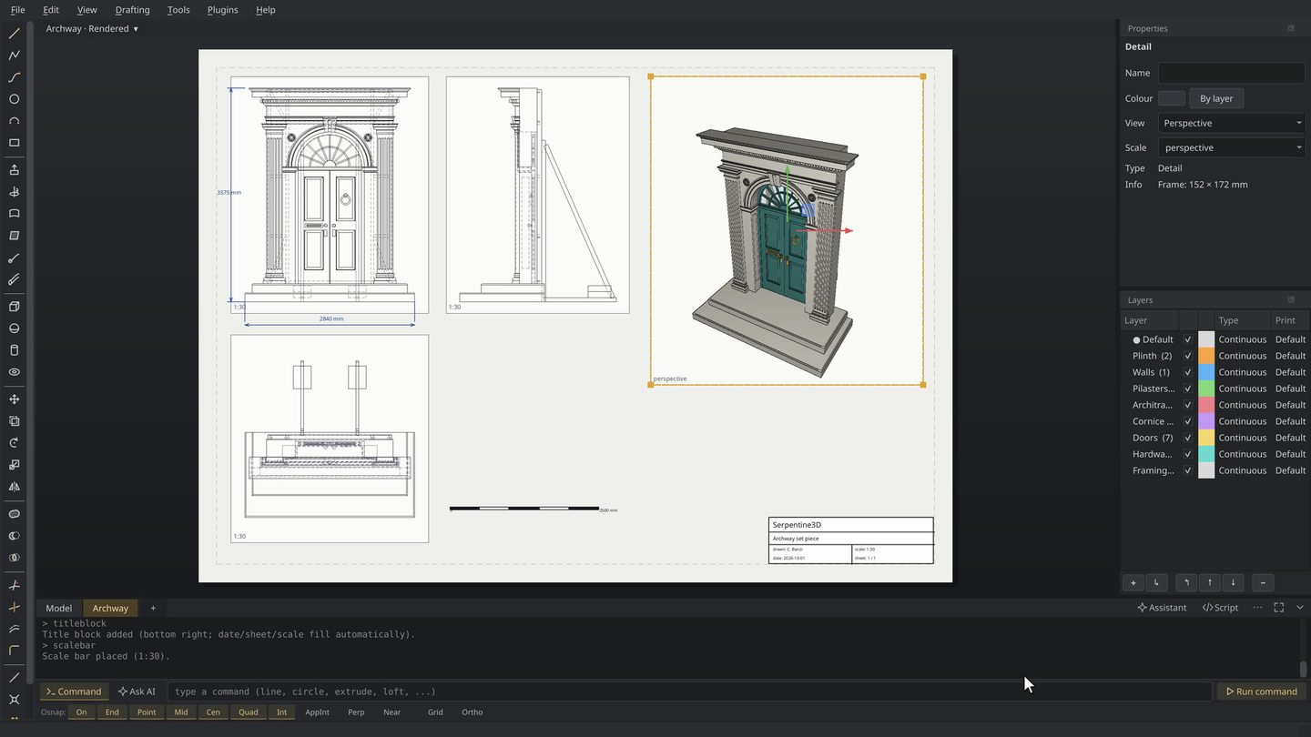Select the Fillet corner tool
Image resolution: width=1311 pixels, height=737 pixels.
14,651
